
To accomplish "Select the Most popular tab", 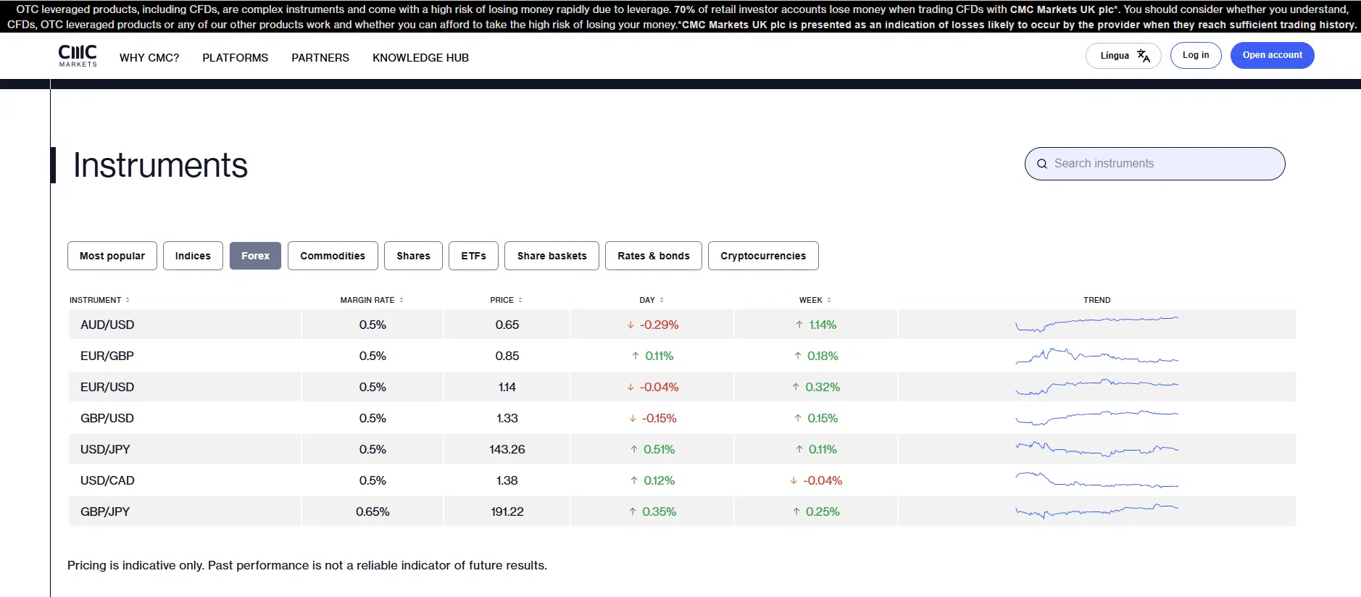I will [112, 256].
